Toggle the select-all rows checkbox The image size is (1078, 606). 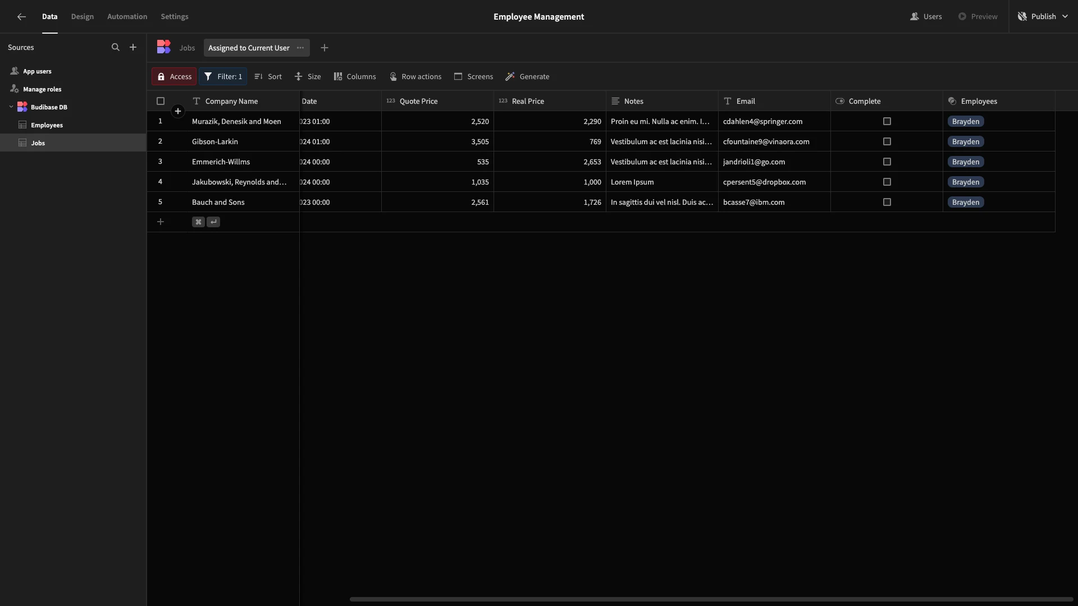click(x=161, y=101)
